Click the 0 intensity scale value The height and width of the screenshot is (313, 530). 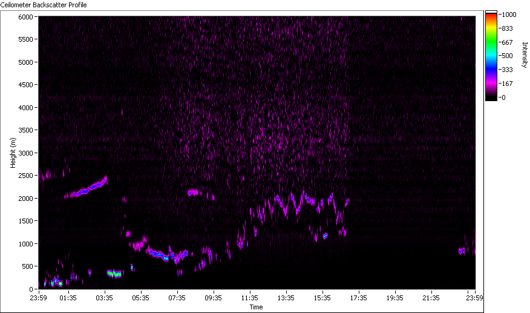tap(503, 97)
